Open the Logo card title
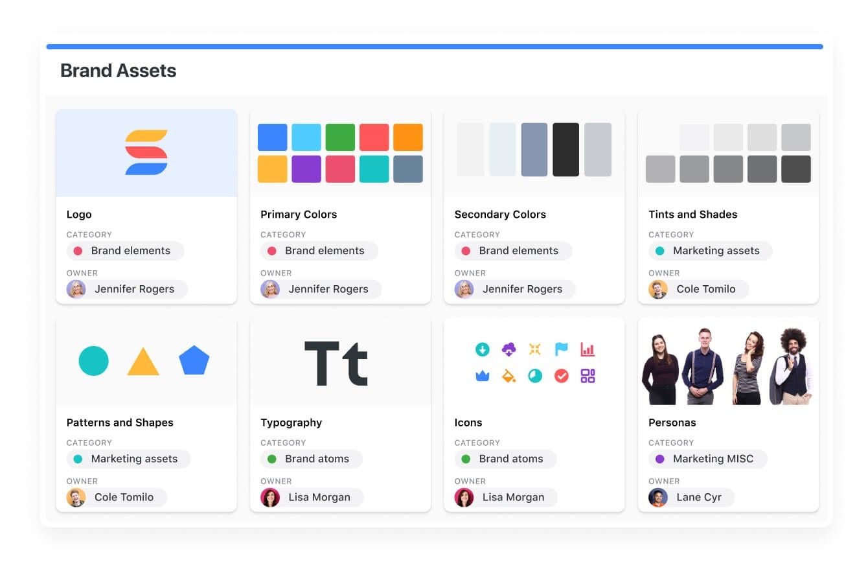 tap(79, 215)
